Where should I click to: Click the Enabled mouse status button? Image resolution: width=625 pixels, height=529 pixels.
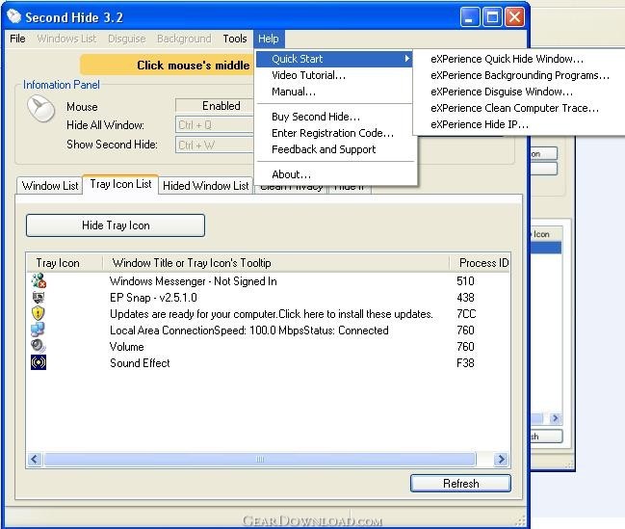215,106
